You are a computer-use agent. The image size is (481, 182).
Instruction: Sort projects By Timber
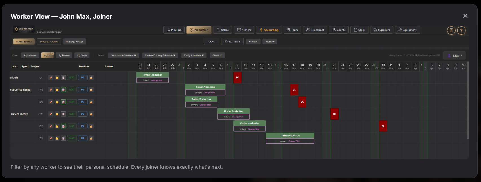pos(64,56)
